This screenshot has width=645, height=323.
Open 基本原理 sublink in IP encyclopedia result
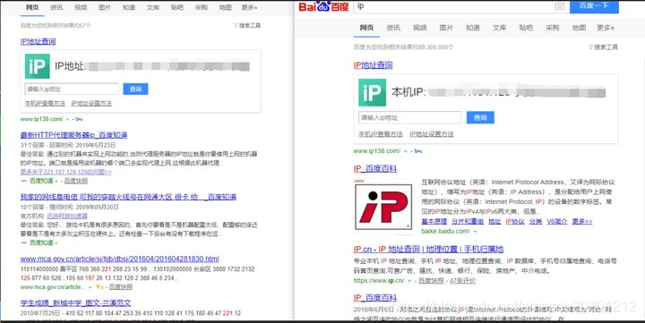(434, 222)
